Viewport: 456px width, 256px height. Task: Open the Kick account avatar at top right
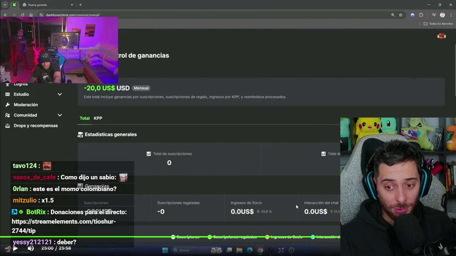coord(441,36)
